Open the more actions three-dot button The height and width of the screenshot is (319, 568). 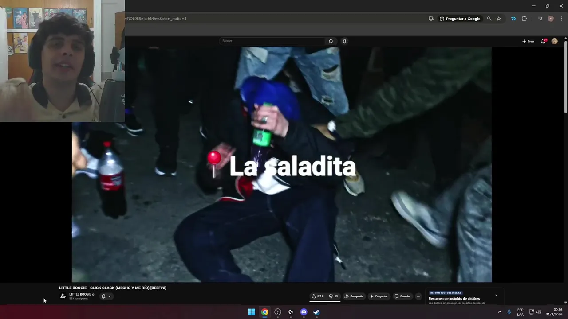tap(418, 296)
